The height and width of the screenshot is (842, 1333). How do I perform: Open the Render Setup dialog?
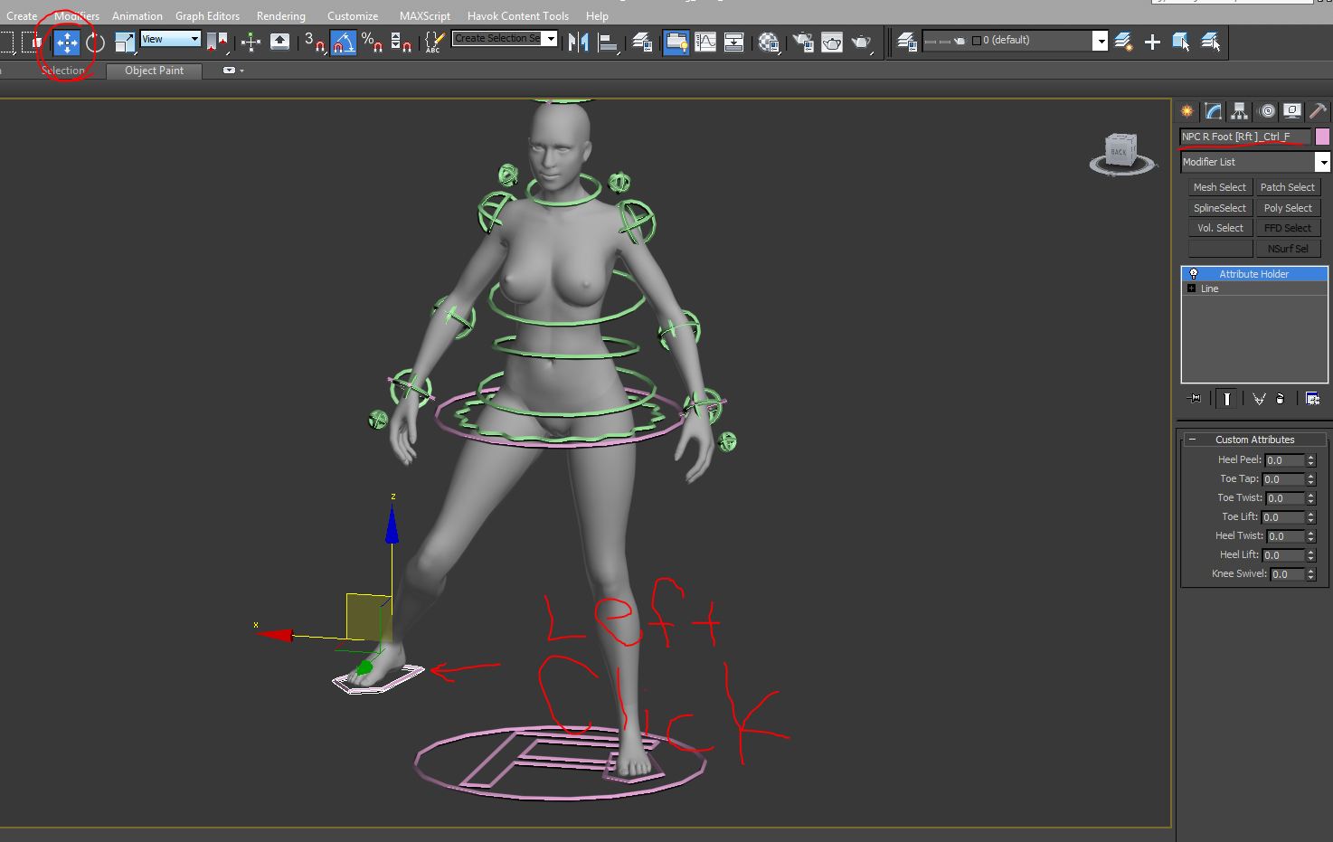(x=801, y=42)
